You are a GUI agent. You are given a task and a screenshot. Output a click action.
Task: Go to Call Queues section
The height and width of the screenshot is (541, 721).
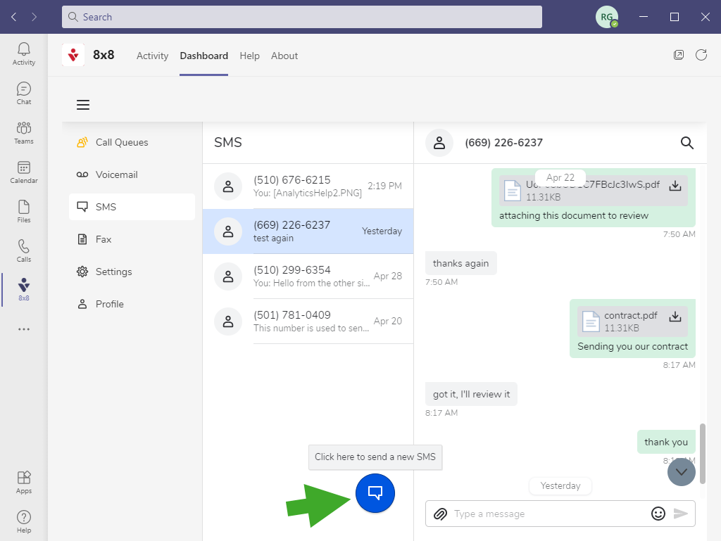click(121, 142)
